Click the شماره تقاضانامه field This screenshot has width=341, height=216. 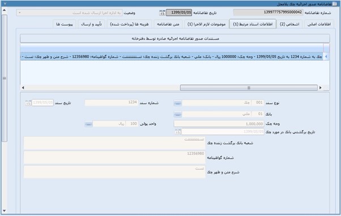click(x=268, y=12)
